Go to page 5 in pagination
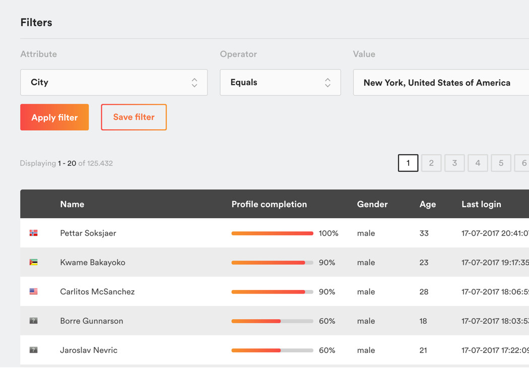 click(501, 163)
